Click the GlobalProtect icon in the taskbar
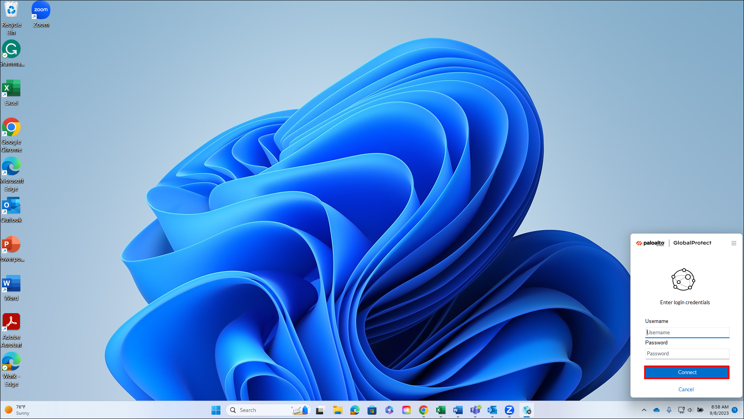This screenshot has height=419, width=744. click(x=526, y=410)
